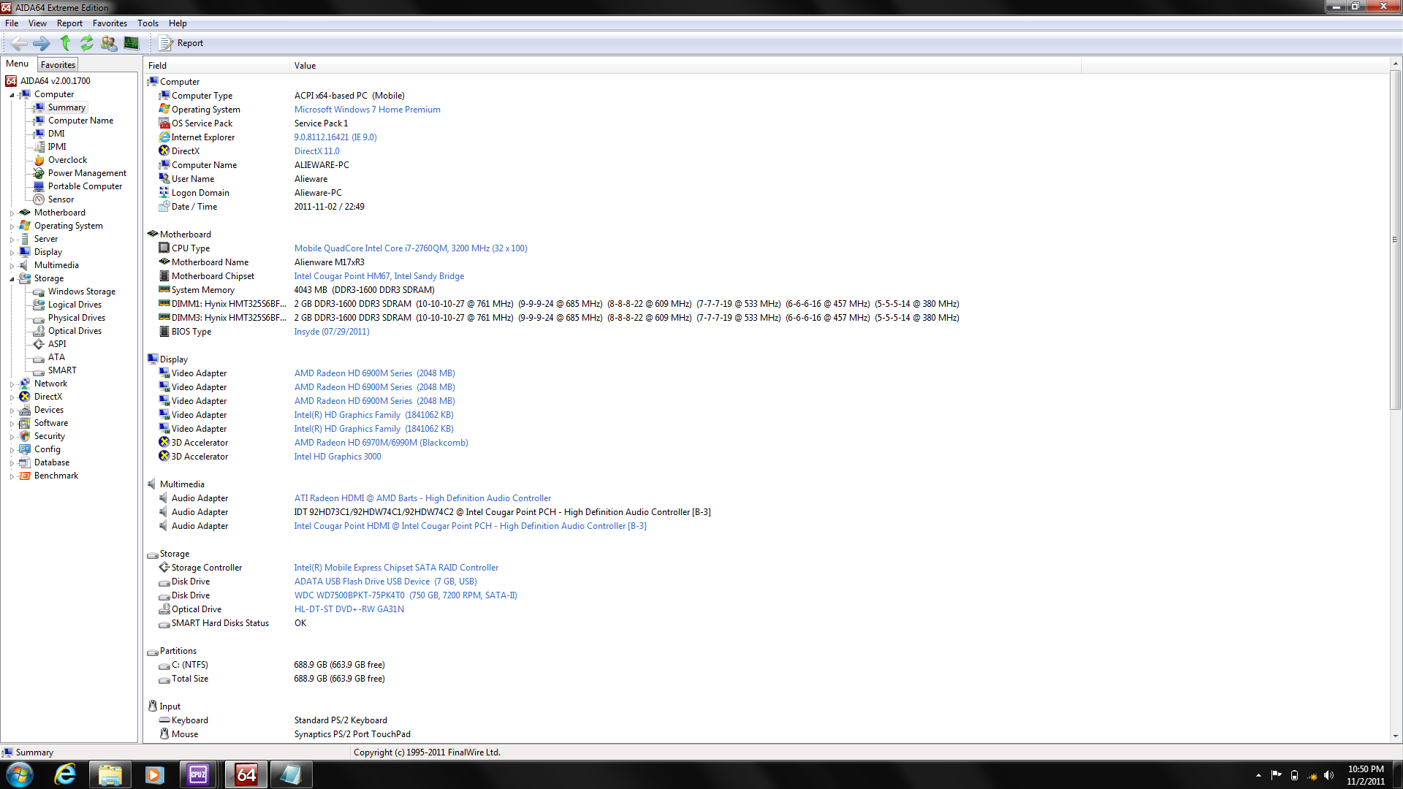
Task: Select Windows Storage tree item
Action: point(82,291)
